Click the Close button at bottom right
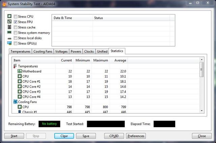This screenshot has height=143, width=216. [202, 136]
